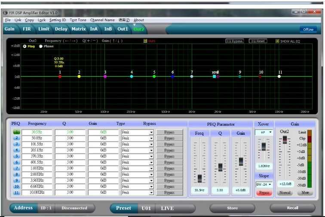Open the Test Tone menu

click(78, 20)
